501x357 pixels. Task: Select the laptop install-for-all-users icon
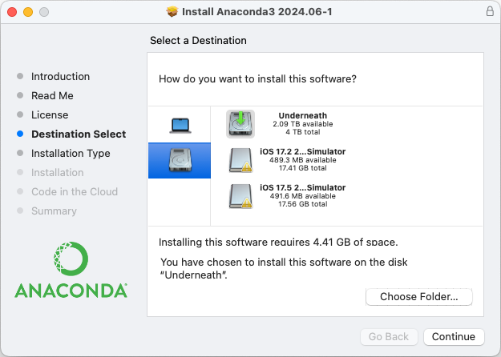(x=180, y=124)
